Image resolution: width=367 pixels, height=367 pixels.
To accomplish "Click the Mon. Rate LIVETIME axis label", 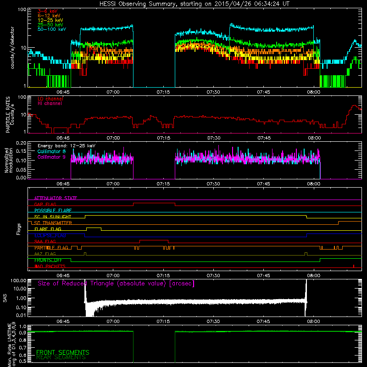I will (11, 345).
